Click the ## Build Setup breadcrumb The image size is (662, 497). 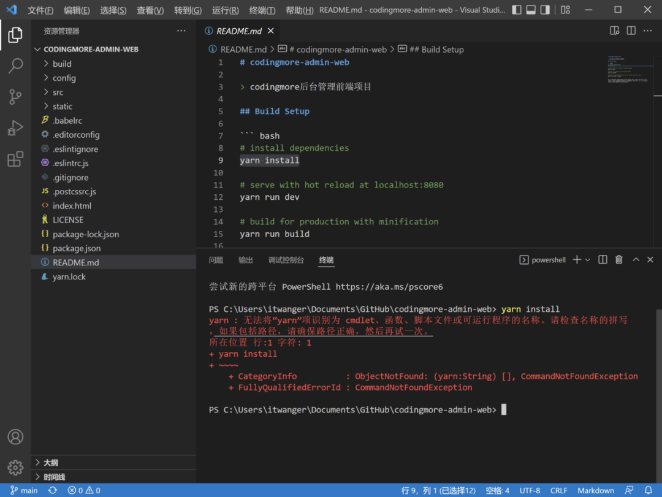tap(431, 50)
